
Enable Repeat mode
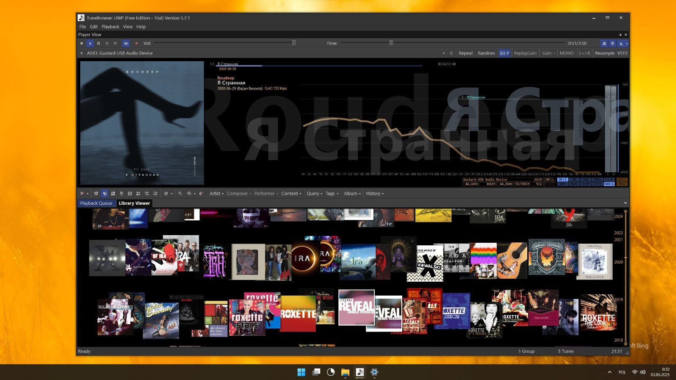(x=466, y=53)
